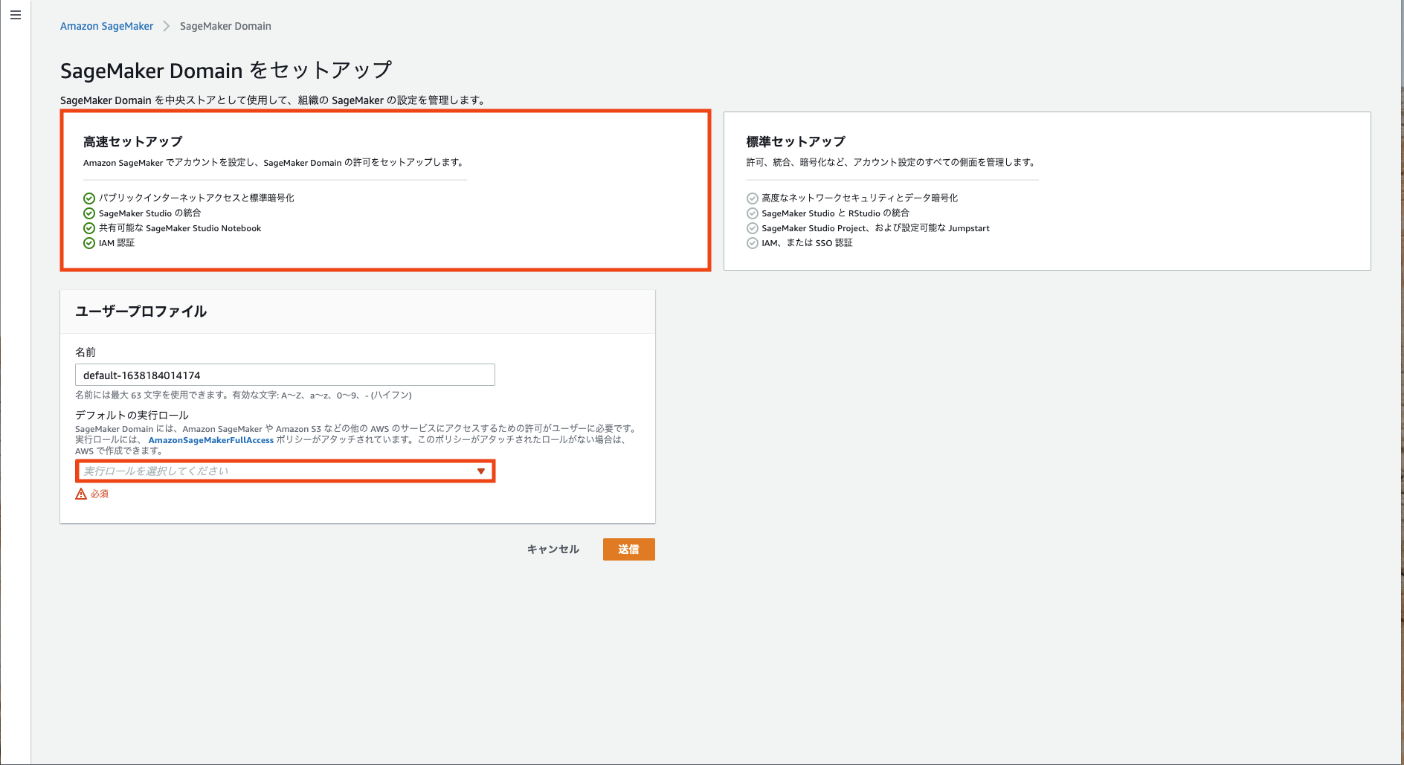Viewport: 1404px width, 765px height.
Task: Click SageMaker Domain breadcrumb text
Action: [x=225, y=26]
